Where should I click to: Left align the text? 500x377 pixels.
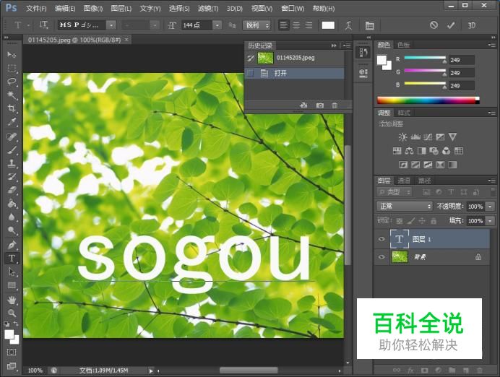(283, 25)
